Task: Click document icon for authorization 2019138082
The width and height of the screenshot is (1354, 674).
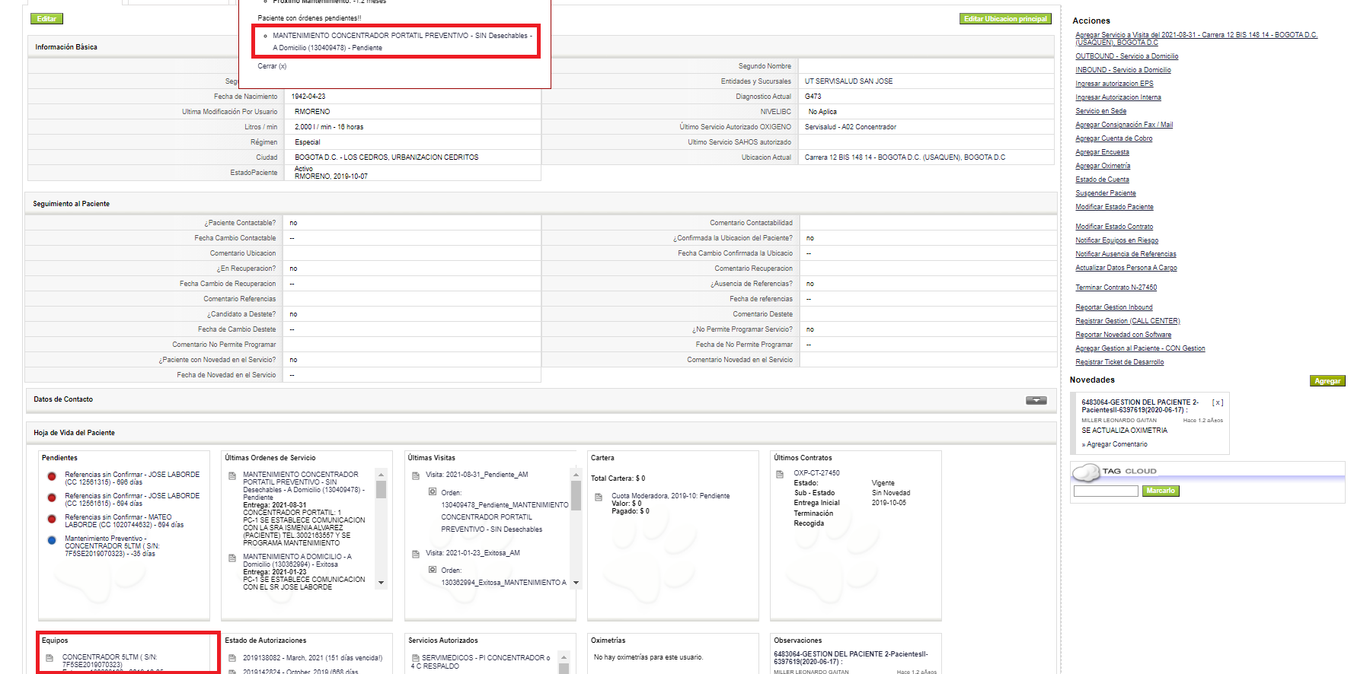Action: [x=232, y=659]
